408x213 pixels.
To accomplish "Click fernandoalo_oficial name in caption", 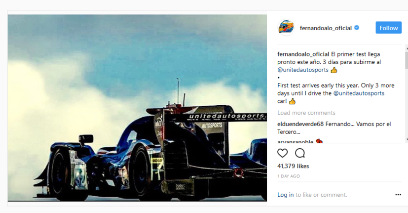I will click(303, 54).
